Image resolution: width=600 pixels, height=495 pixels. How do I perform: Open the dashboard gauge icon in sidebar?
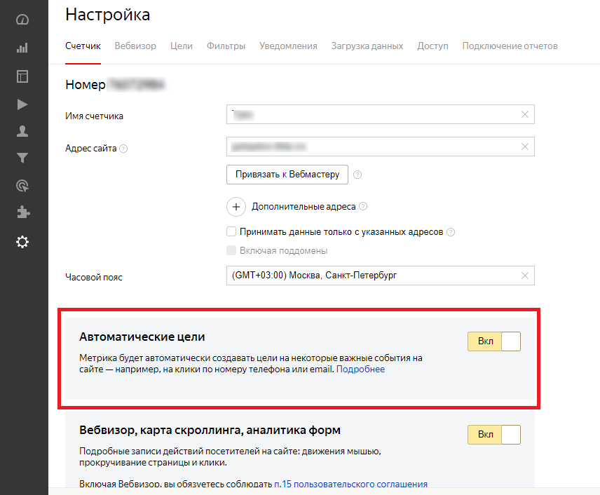22,20
